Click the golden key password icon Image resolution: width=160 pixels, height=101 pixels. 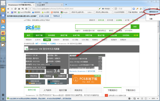click(x=137, y=9)
